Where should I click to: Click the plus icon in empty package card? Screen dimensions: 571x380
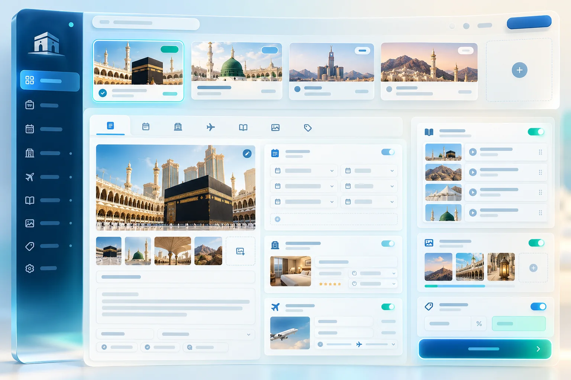click(x=519, y=70)
